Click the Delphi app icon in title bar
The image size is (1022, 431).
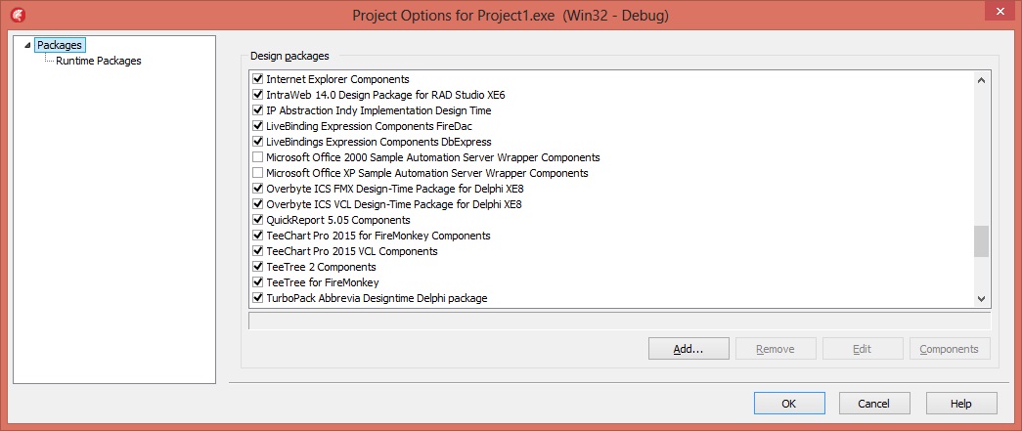pyautogui.click(x=19, y=15)
